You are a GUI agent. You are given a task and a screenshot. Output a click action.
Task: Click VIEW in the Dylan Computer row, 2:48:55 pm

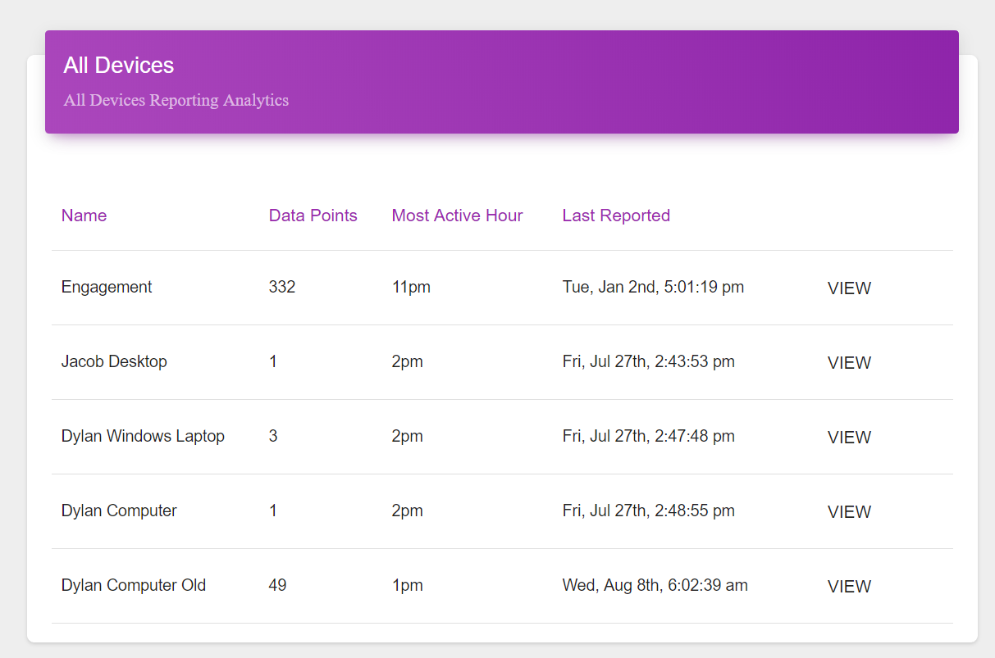(x=849, y=512)
